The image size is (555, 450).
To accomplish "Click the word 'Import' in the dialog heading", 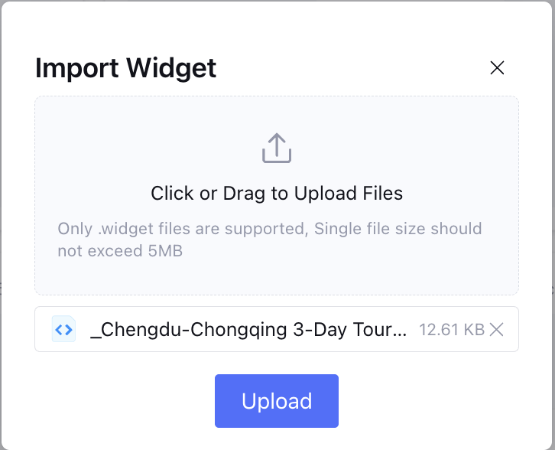I will [76, 68].
